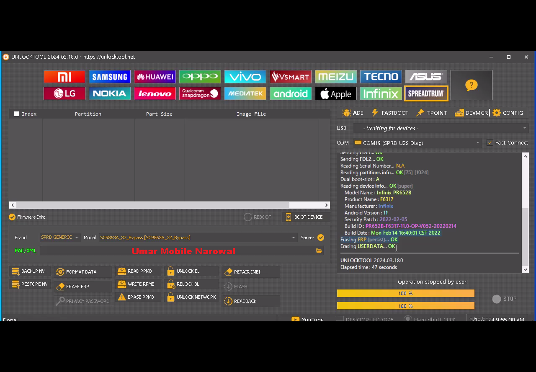Check the Index select-all checkbox
The height and width of the screenshot is (372, 536).
pos(17,114)
